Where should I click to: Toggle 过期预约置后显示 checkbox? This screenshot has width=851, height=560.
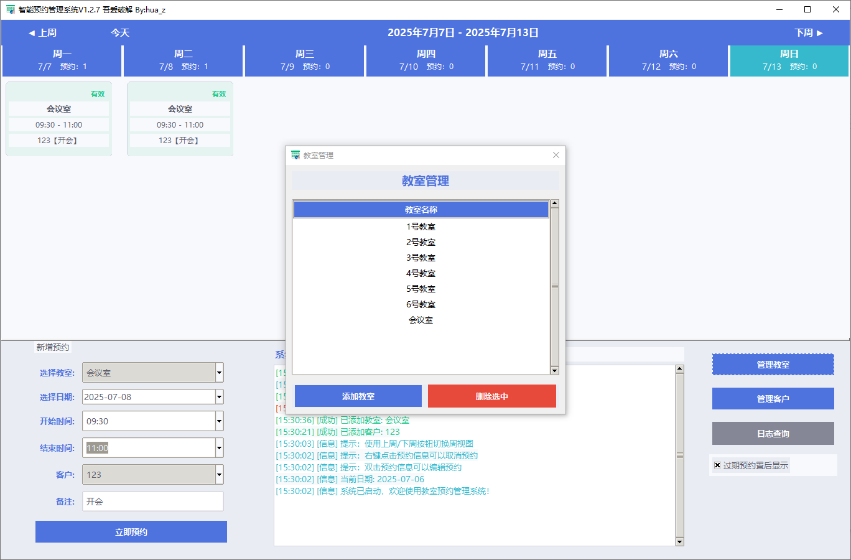[717, 465]
